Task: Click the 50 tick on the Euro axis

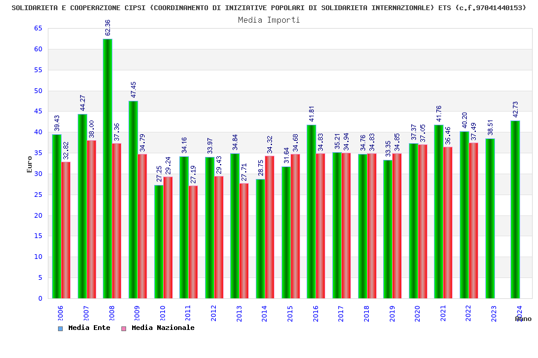Action: (38, 91)
